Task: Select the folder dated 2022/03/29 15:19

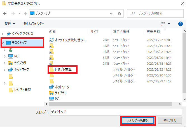Action: point(110,81)
